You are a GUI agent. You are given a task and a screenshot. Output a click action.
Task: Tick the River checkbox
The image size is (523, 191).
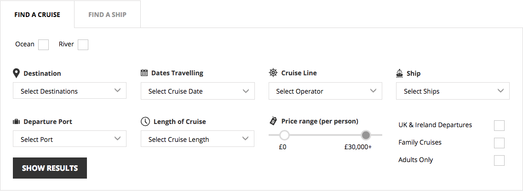point(83,45)
